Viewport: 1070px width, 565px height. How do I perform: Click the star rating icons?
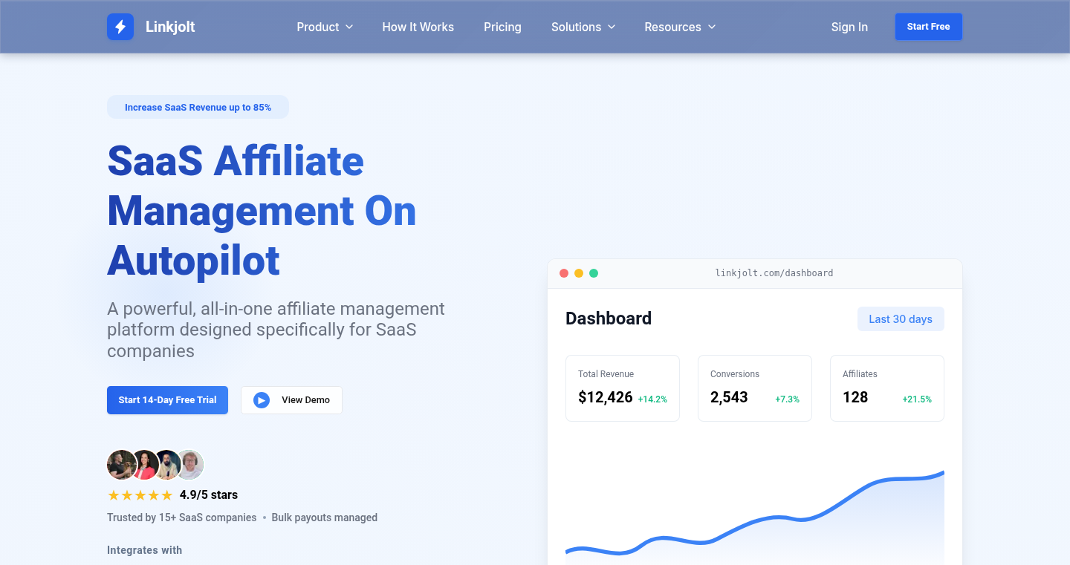point(140,495)
